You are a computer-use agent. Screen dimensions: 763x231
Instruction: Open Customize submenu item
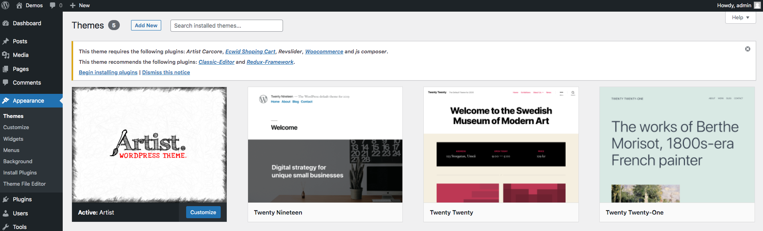coord(16,127)
